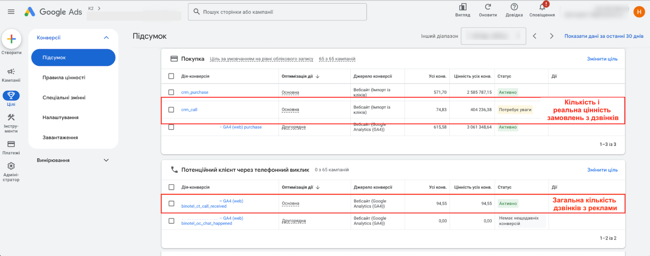Check the crm_purchase row checkbox
Viewport: 650px width, 256px height.
171,92
